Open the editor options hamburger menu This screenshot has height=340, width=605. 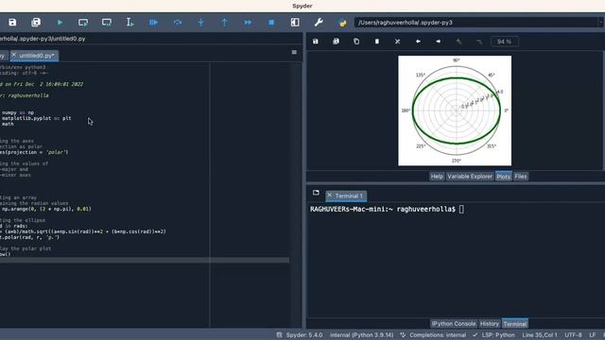(x=294, y=52)
